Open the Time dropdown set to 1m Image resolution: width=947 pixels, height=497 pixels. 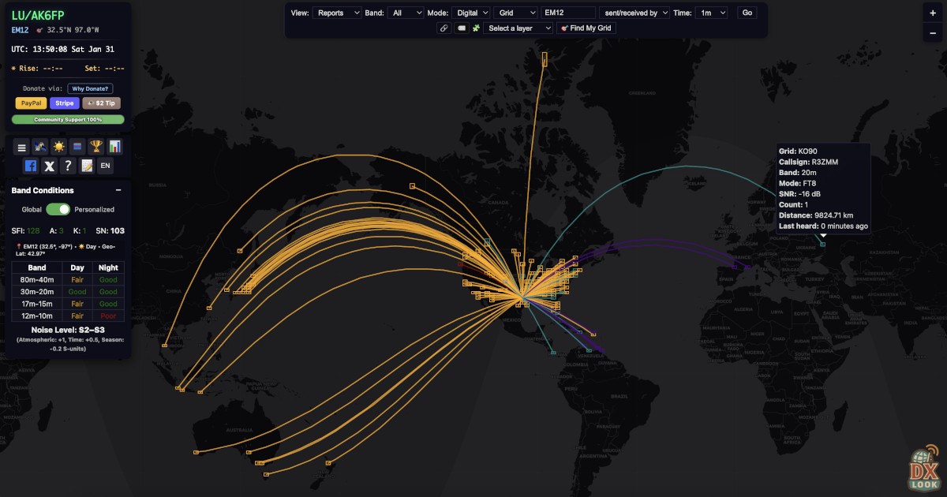pos(711,13)
